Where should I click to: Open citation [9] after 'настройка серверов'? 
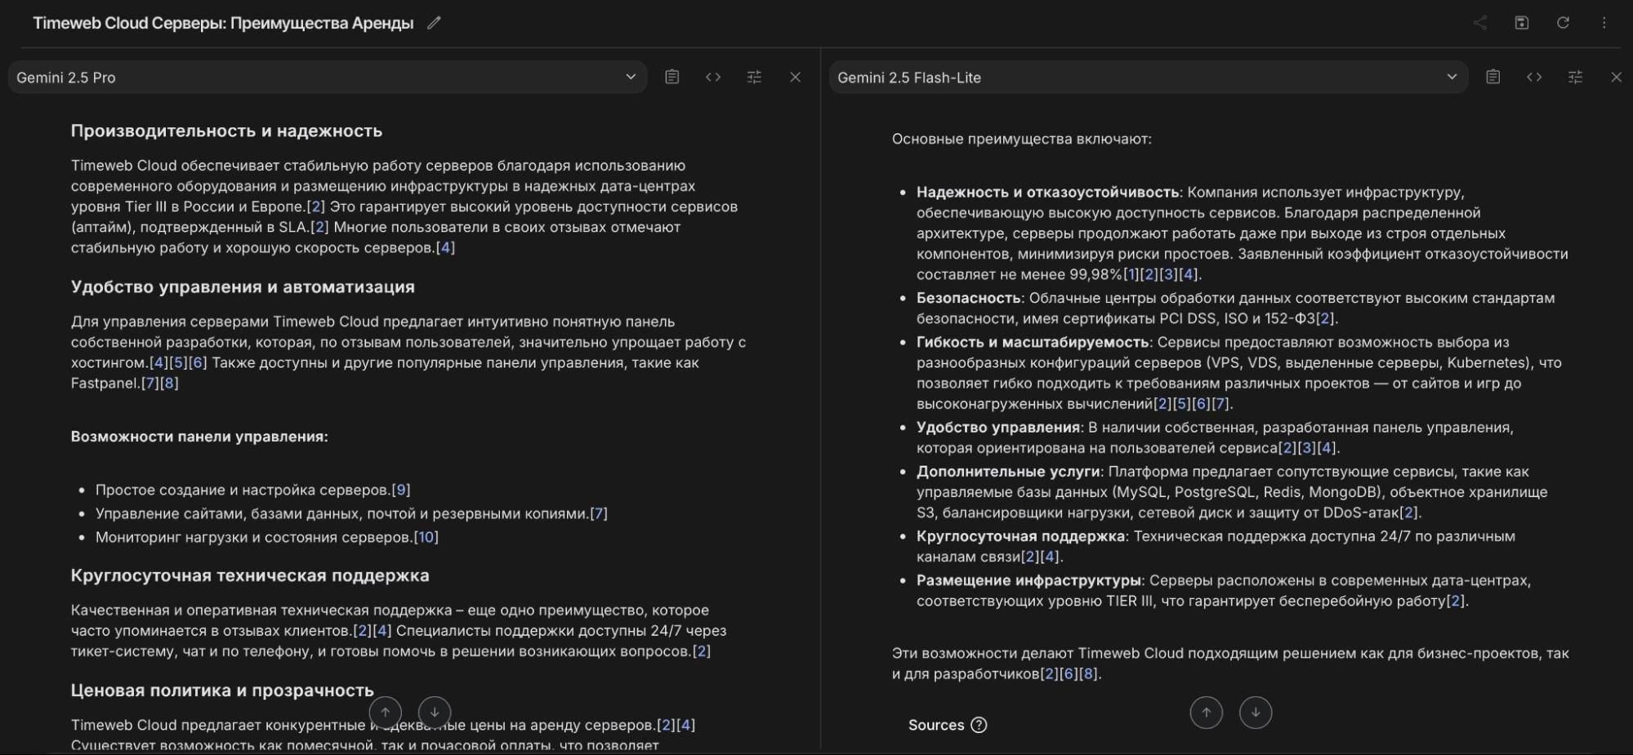click(401, 490)
